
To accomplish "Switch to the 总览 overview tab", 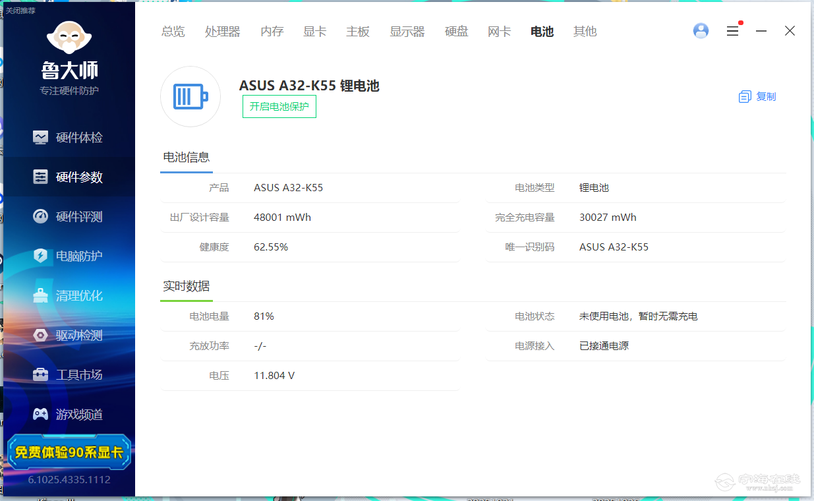I will click(173, 32).
